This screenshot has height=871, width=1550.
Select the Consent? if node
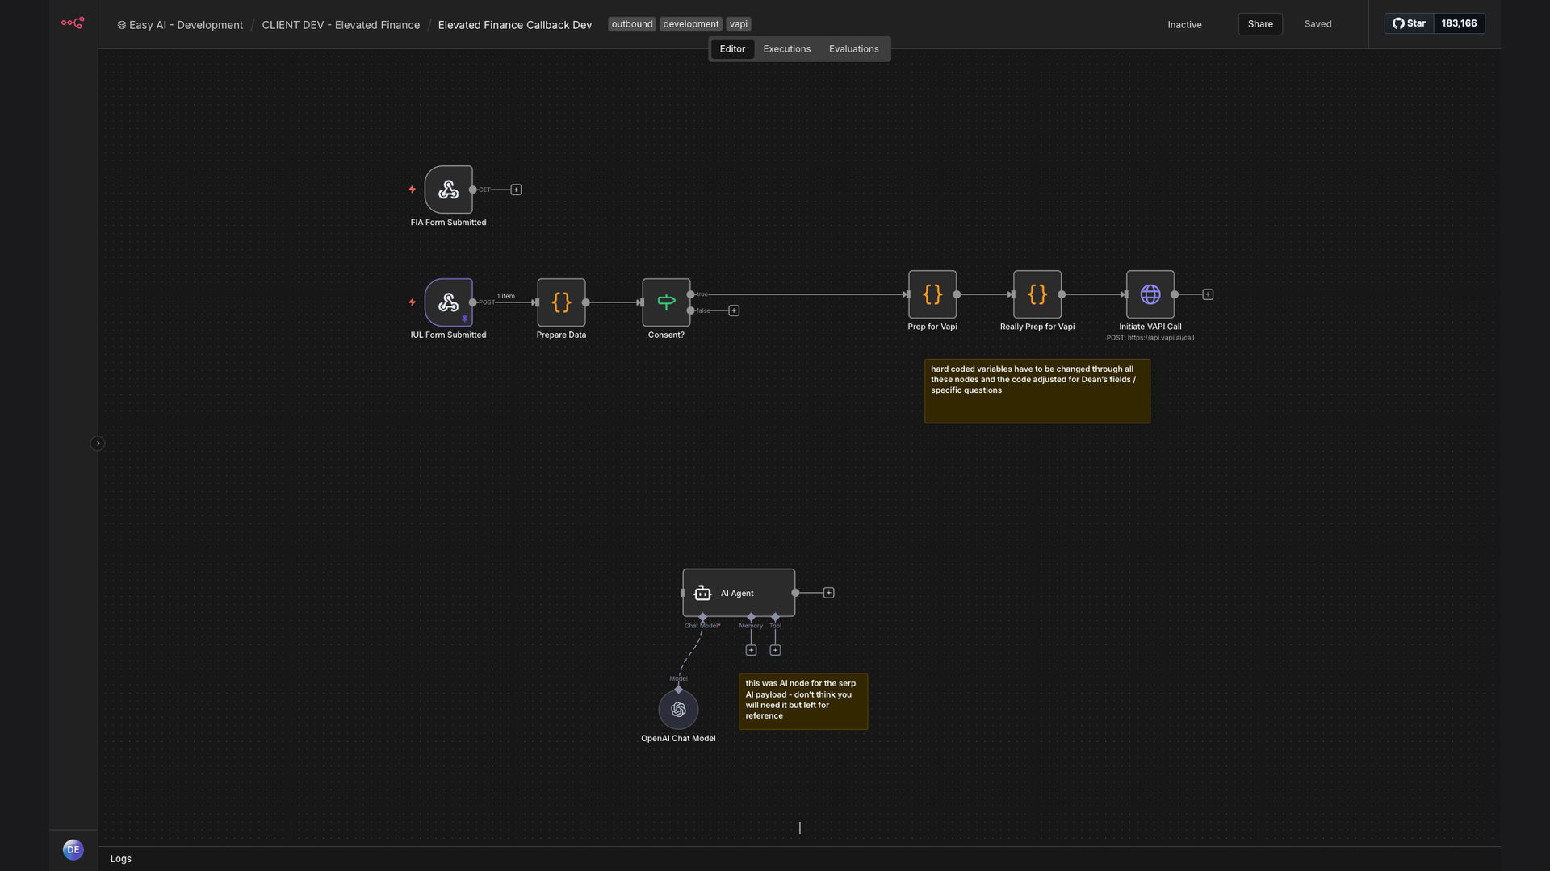pos(666,302)
